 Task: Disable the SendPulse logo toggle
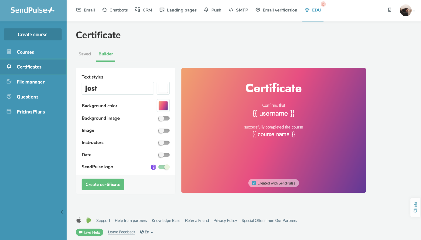pos(164,167)
